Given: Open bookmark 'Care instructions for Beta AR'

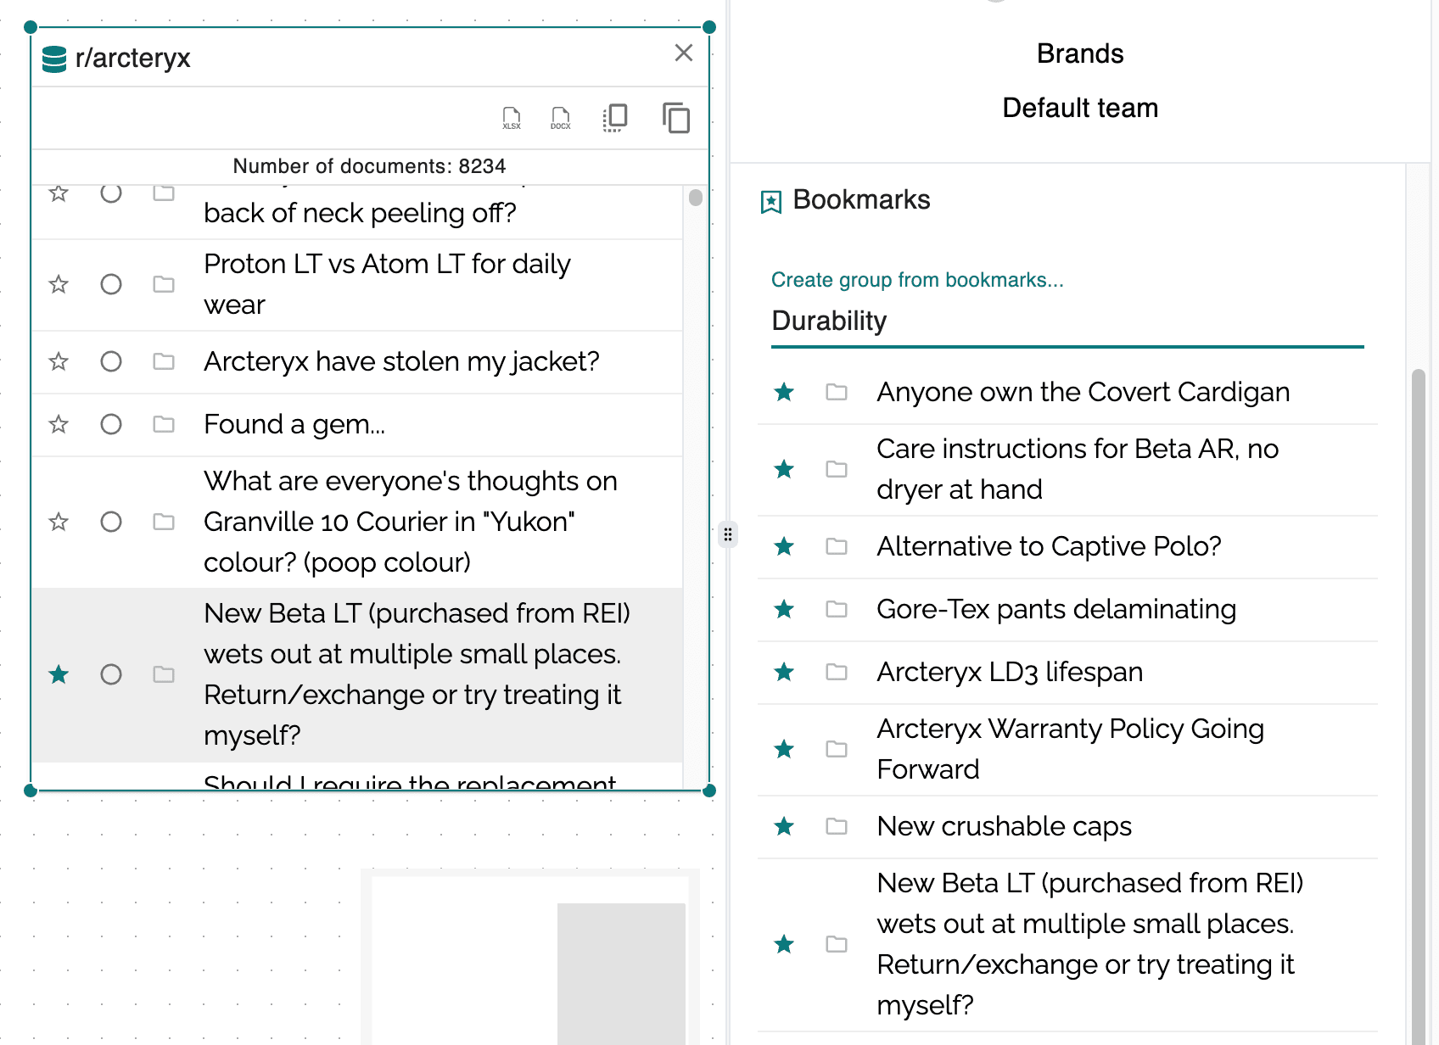Looking at the screenshot, I should tap(1078, 469).
